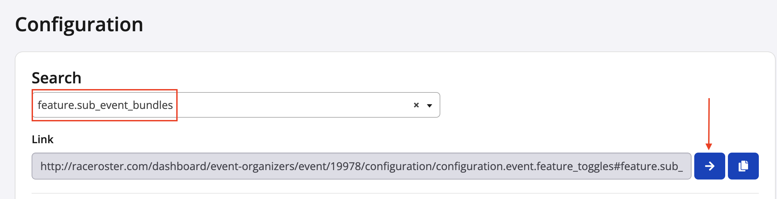Click the go-to-link arrow button
Image resolution: width=777 pixels, height=199 pixels.
click(x=709, y=166)
